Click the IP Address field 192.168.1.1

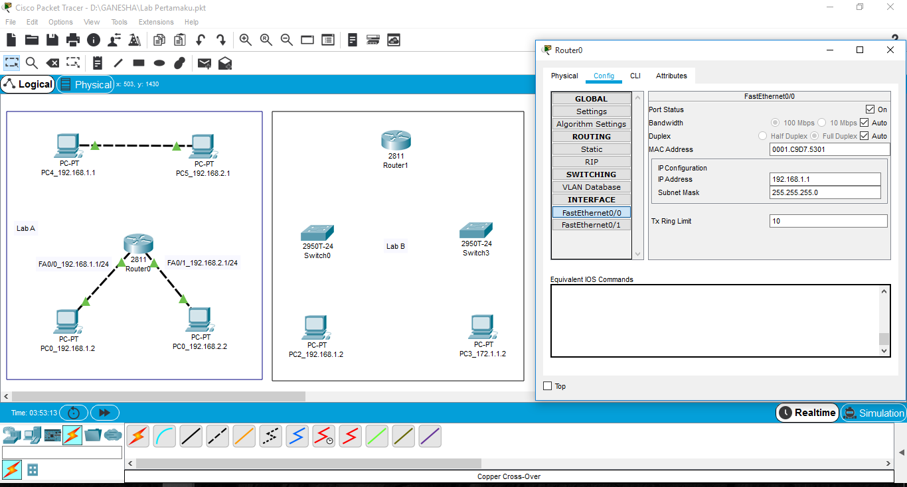click(x=825, y=179)
